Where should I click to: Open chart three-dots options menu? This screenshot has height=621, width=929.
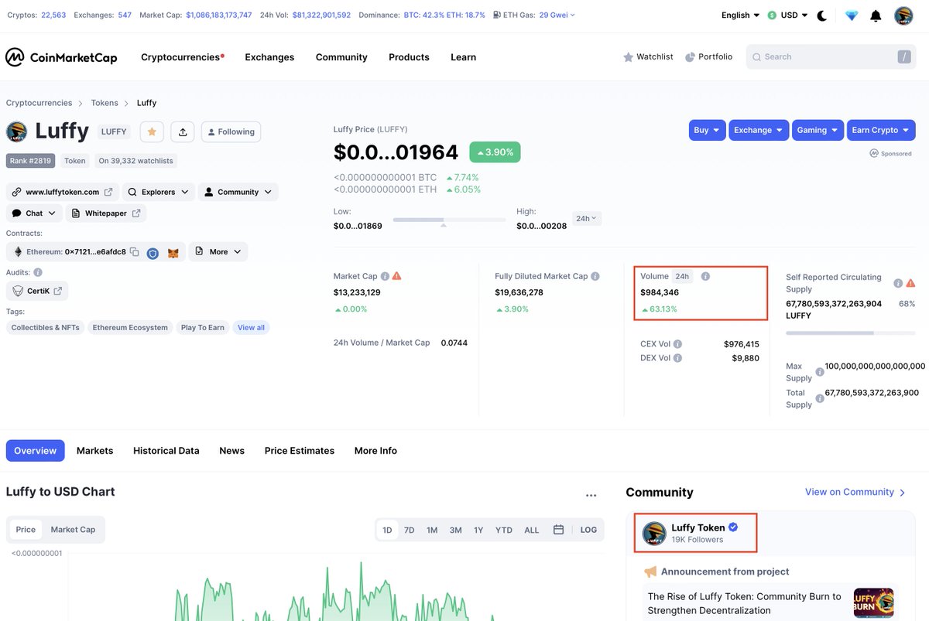tap(591, 495)
